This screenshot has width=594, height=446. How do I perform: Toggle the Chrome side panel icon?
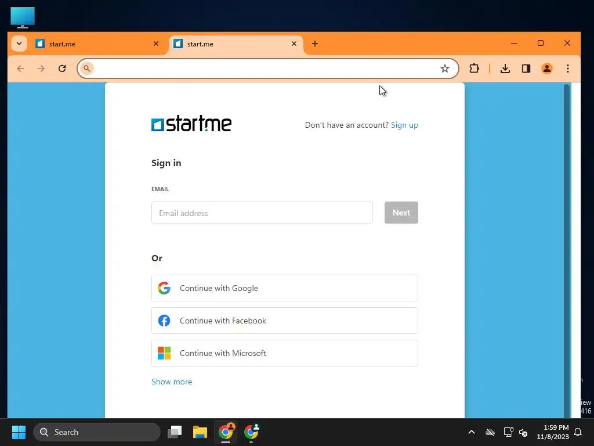point(526,69)
